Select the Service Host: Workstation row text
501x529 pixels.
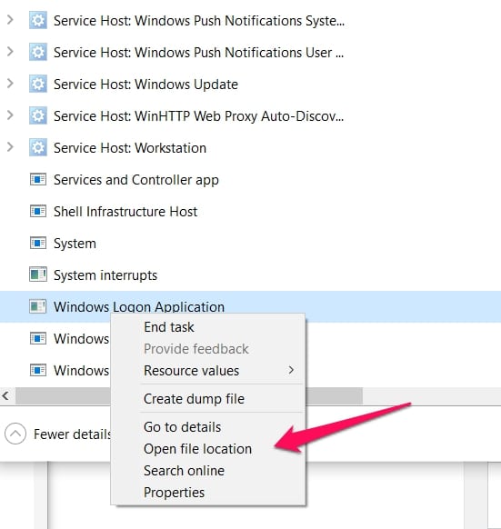click(x=130, y=148)
